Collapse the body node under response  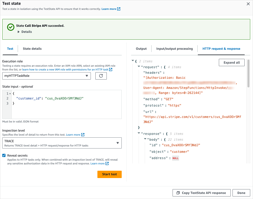(145, 139)
